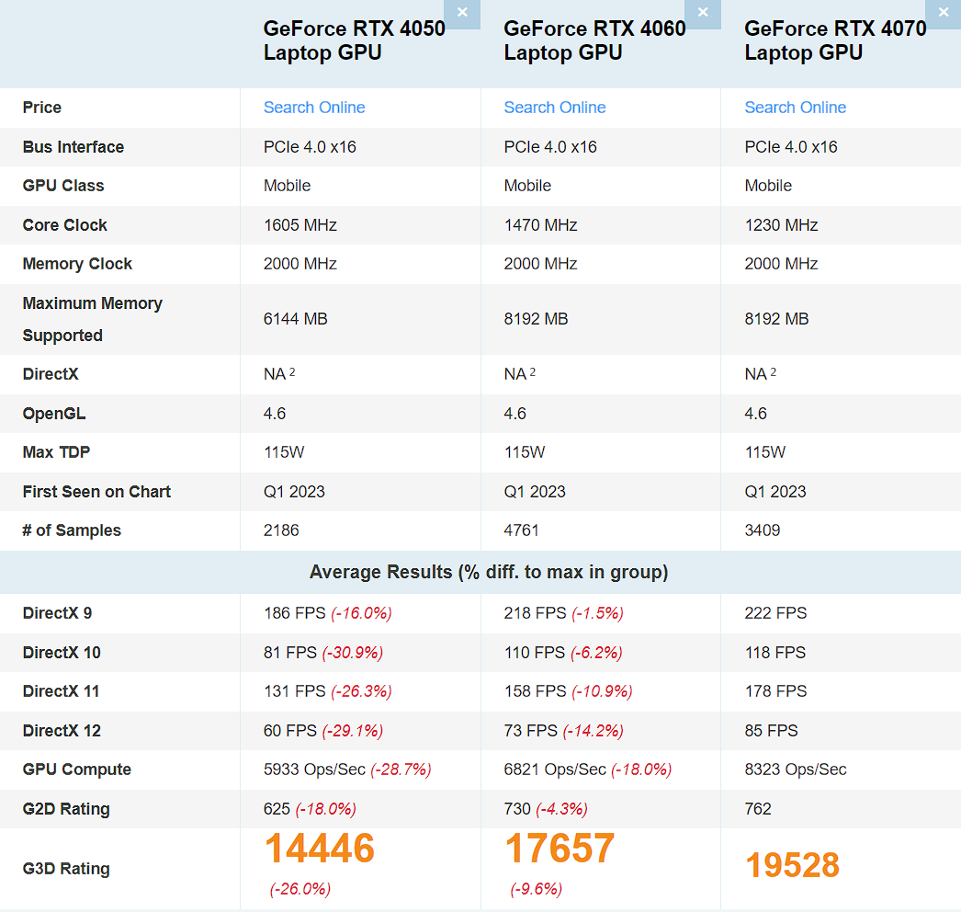Click the 1470 MHz core clock value
Screen dimensions: 961x912
[x=540, y=225]
